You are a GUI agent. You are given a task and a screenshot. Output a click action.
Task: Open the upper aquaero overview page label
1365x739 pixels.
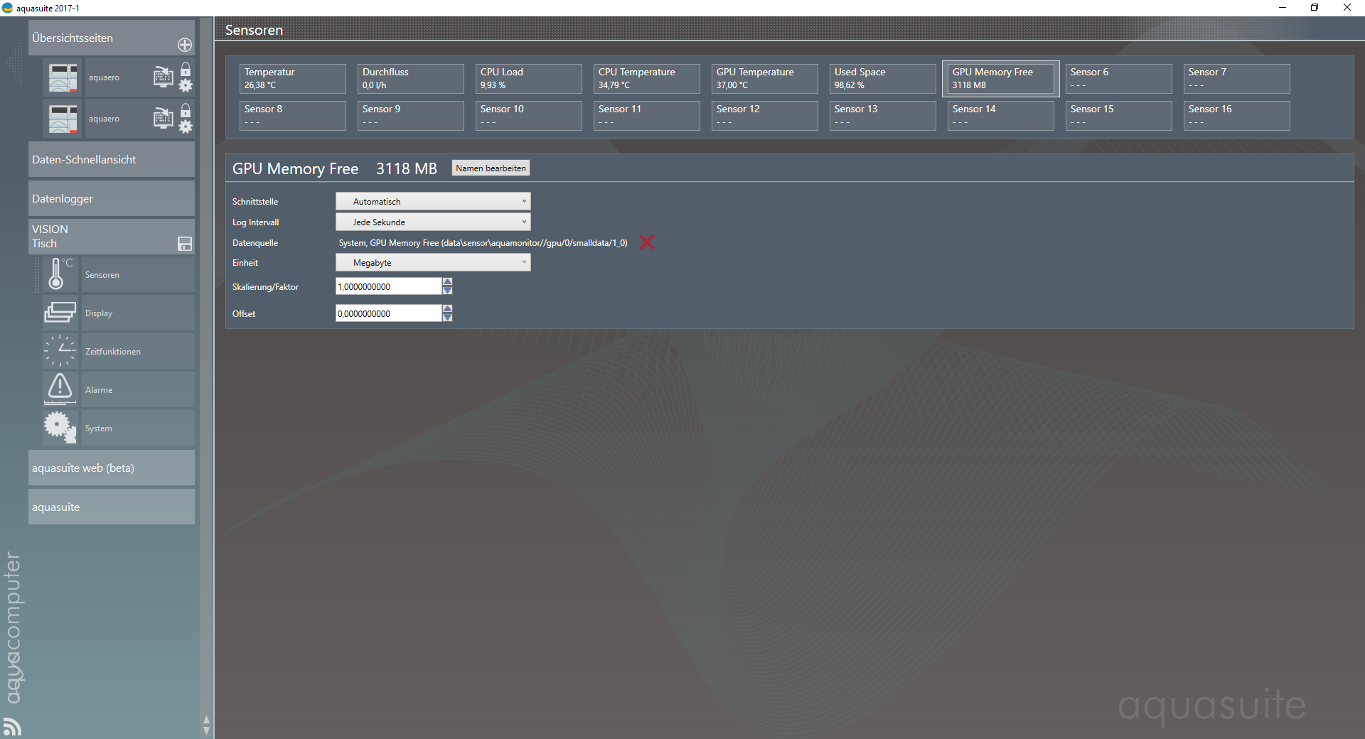pyautogui.click(x=104, y=77)
